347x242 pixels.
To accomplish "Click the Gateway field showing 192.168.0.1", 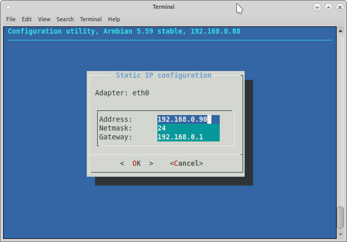I will (189, 137).
